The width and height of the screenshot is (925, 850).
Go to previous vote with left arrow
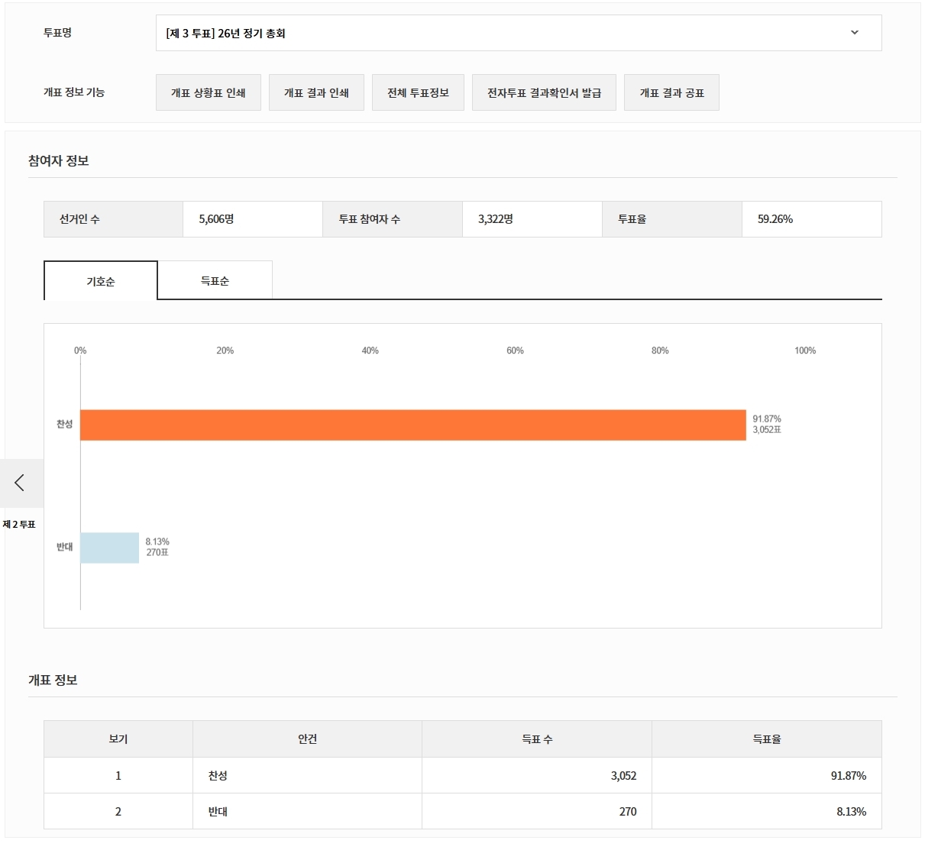pyautogui.click(x=20, y=483)
